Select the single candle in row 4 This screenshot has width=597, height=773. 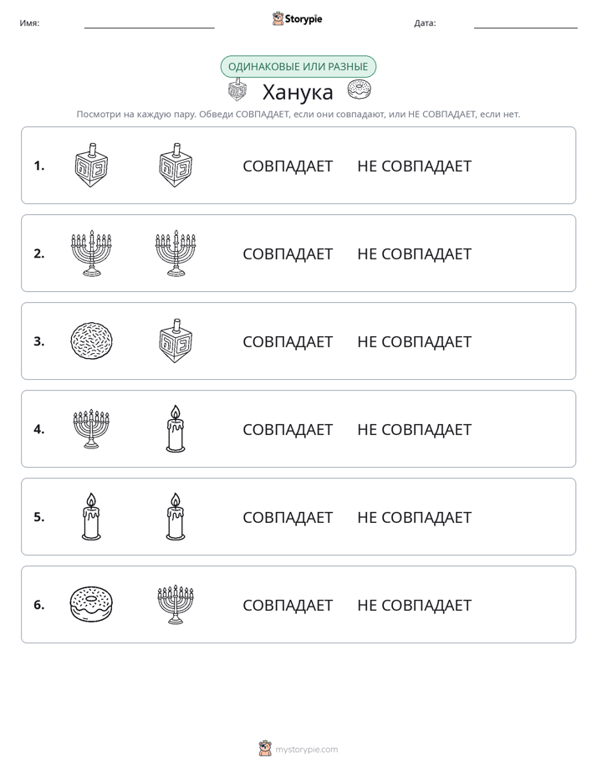point(176,428)
